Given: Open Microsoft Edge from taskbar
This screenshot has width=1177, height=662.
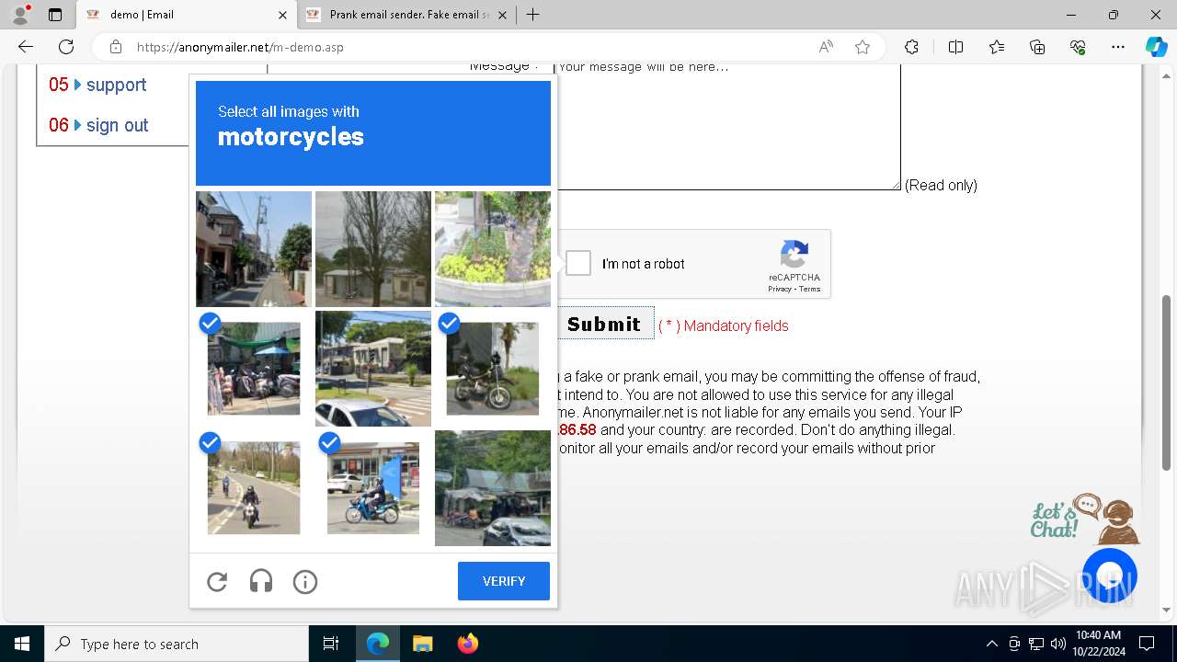Looking at the screenshot, I should pos(378,644).
